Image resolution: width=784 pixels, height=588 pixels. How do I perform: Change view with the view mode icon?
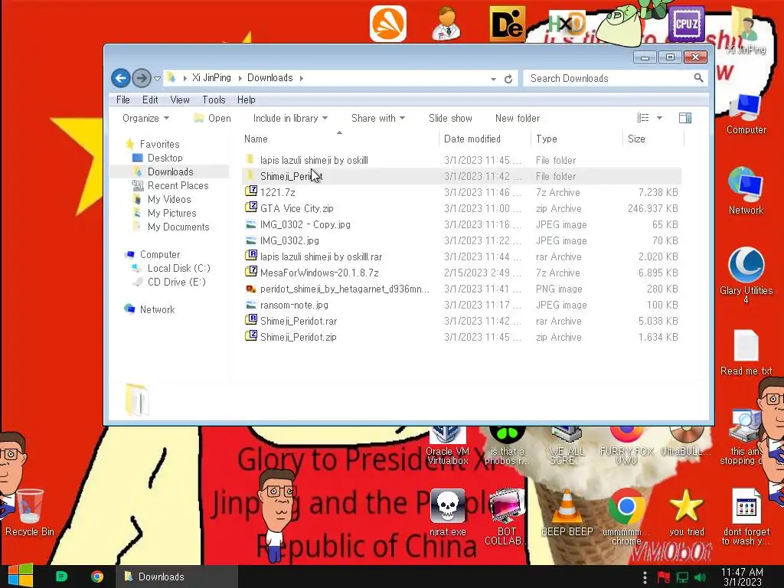click(643, 118)
